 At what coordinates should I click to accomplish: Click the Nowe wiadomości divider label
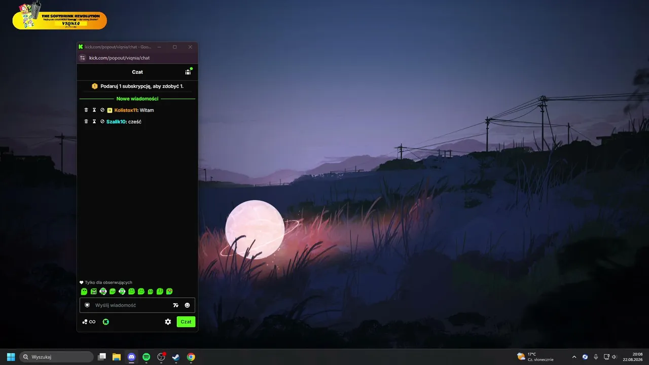[137, 99]
